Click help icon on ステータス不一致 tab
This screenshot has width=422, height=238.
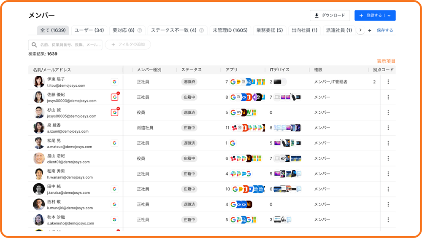[x=201, y=30]
